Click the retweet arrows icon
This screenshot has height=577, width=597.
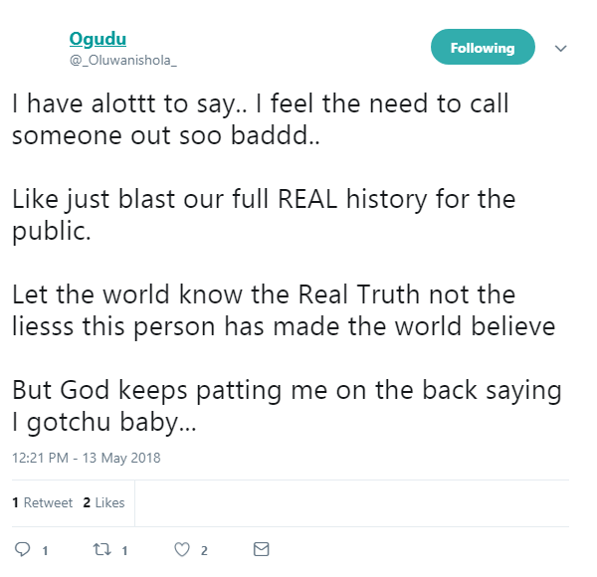(100, 549)
